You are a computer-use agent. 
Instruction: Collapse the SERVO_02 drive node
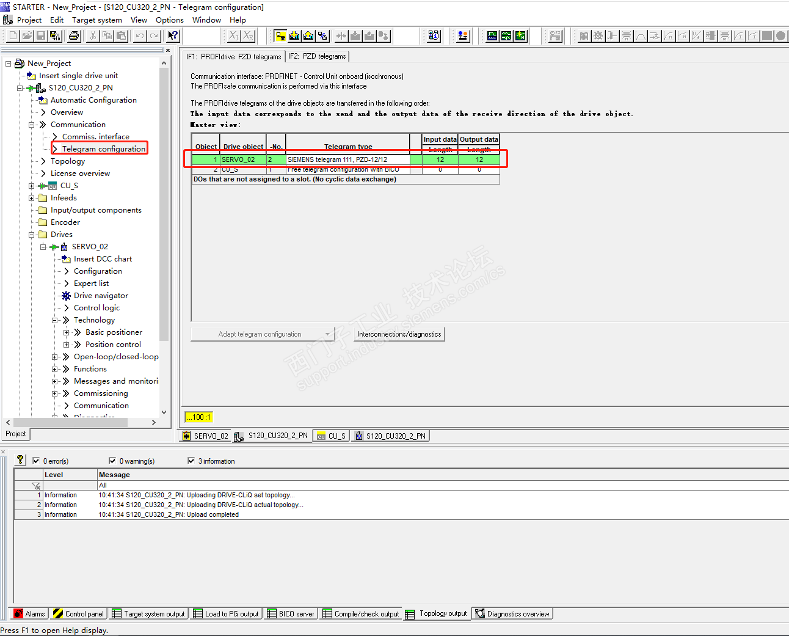pos(43,247)
